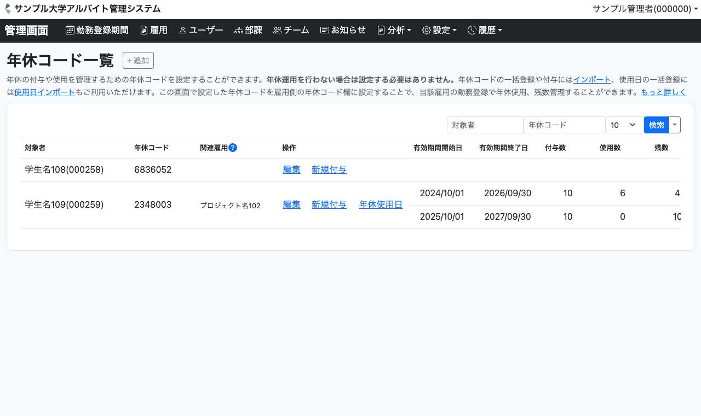Click the news icon for お知らせ

point(325,31)
